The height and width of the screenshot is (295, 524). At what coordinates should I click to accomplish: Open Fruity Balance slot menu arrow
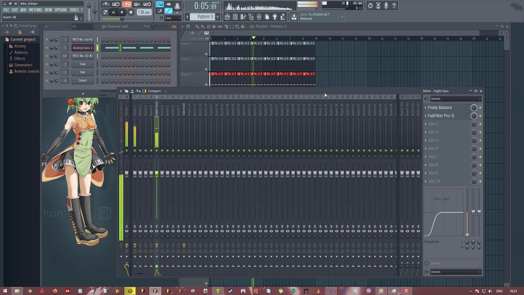[x=426, y=107]
